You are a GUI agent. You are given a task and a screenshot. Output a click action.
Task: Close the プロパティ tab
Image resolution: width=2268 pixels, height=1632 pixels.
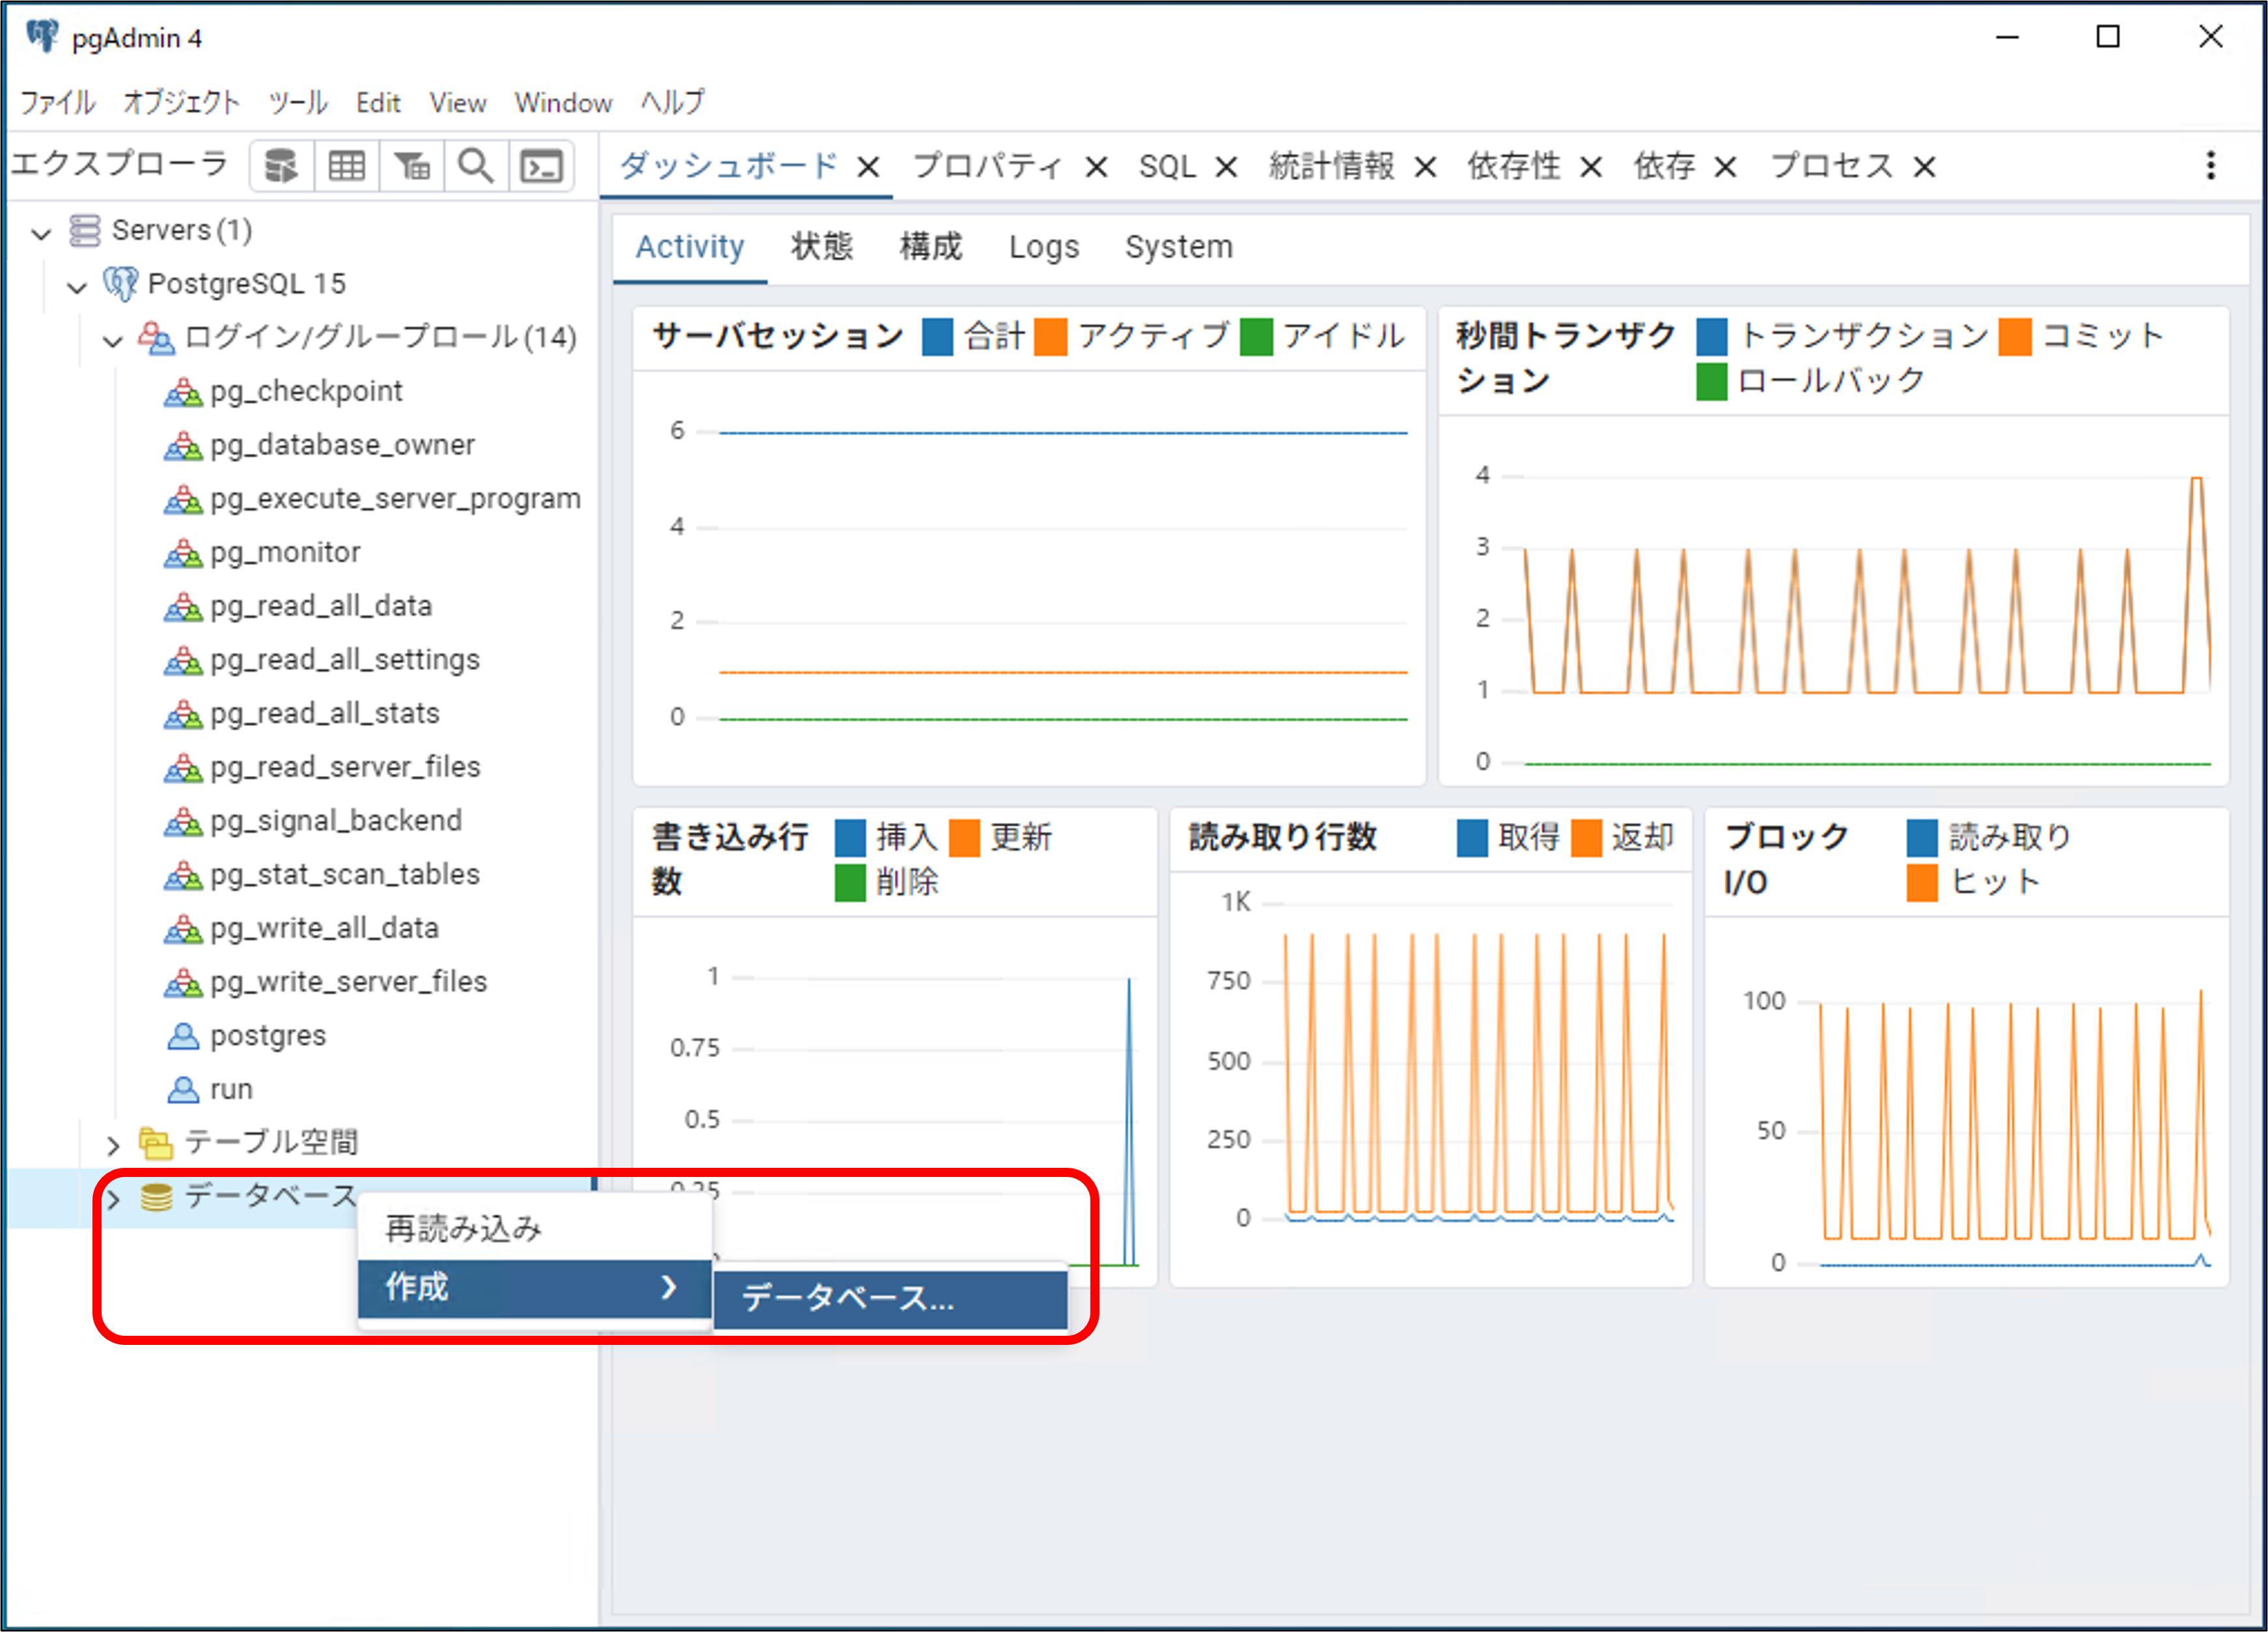1096,167
